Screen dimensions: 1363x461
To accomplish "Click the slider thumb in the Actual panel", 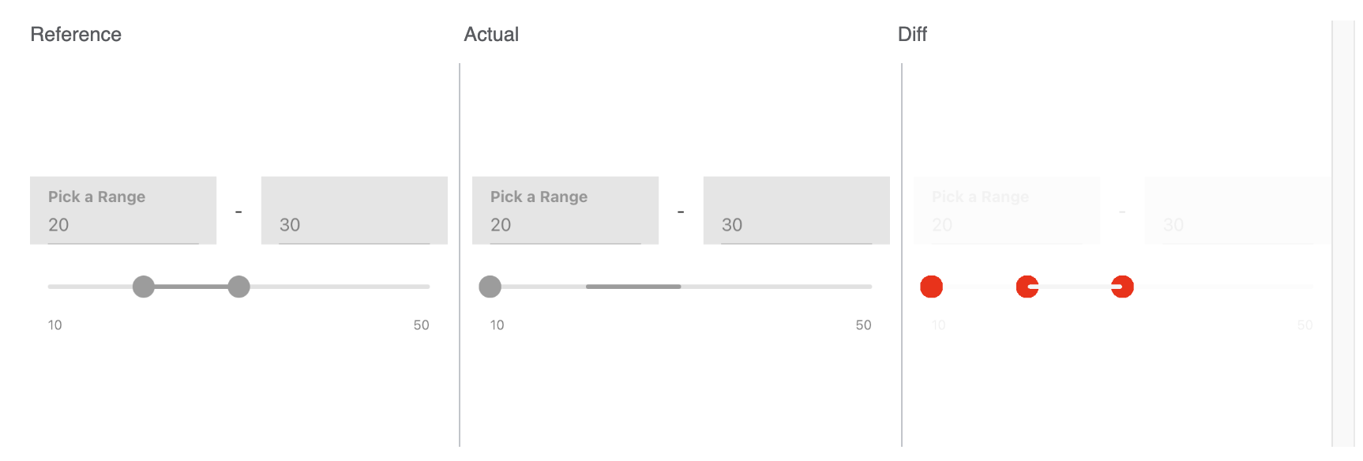I will [x=490, y=287].
